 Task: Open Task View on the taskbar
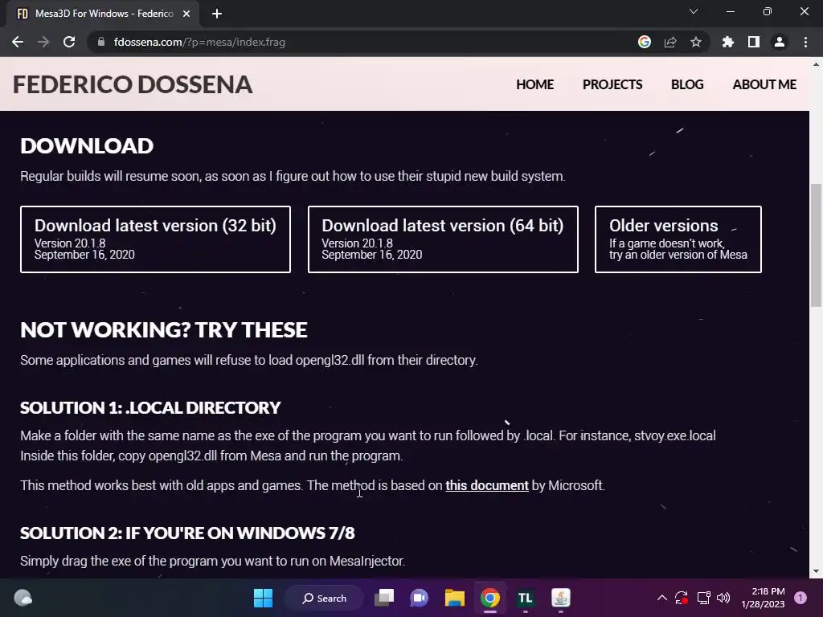(x=384, y=598)
